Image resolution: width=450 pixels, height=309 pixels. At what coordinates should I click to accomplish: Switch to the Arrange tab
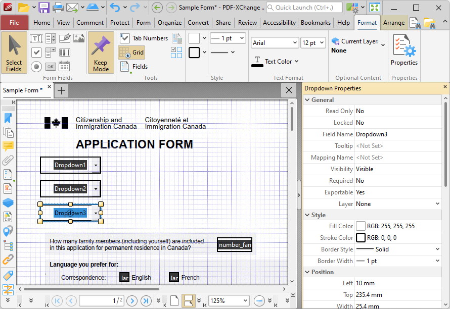(x=394, y=23)
